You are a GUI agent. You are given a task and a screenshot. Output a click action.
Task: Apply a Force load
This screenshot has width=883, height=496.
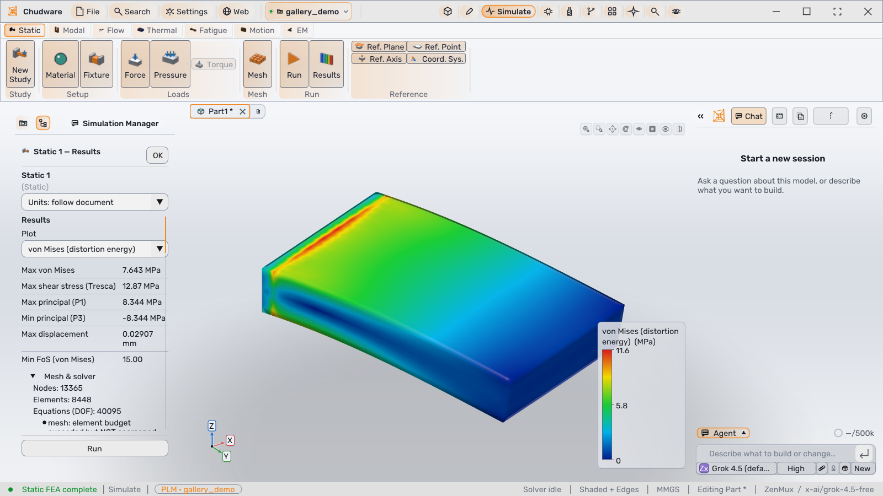click(135, 64)
